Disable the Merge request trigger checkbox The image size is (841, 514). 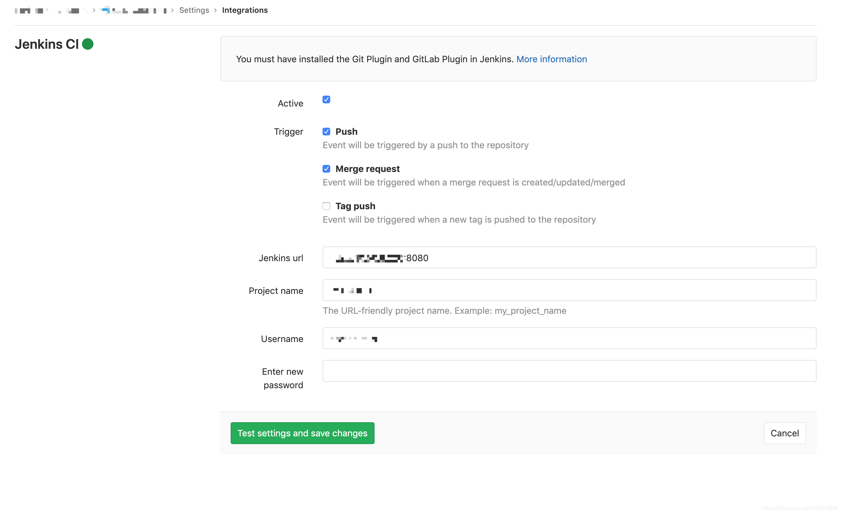[x=326, y=168]
